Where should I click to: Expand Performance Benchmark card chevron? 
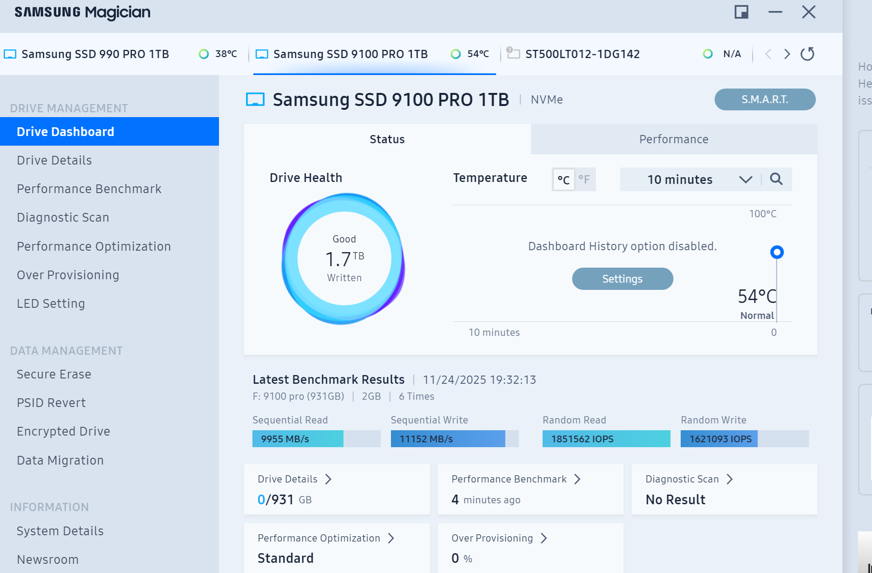[577, 479]
